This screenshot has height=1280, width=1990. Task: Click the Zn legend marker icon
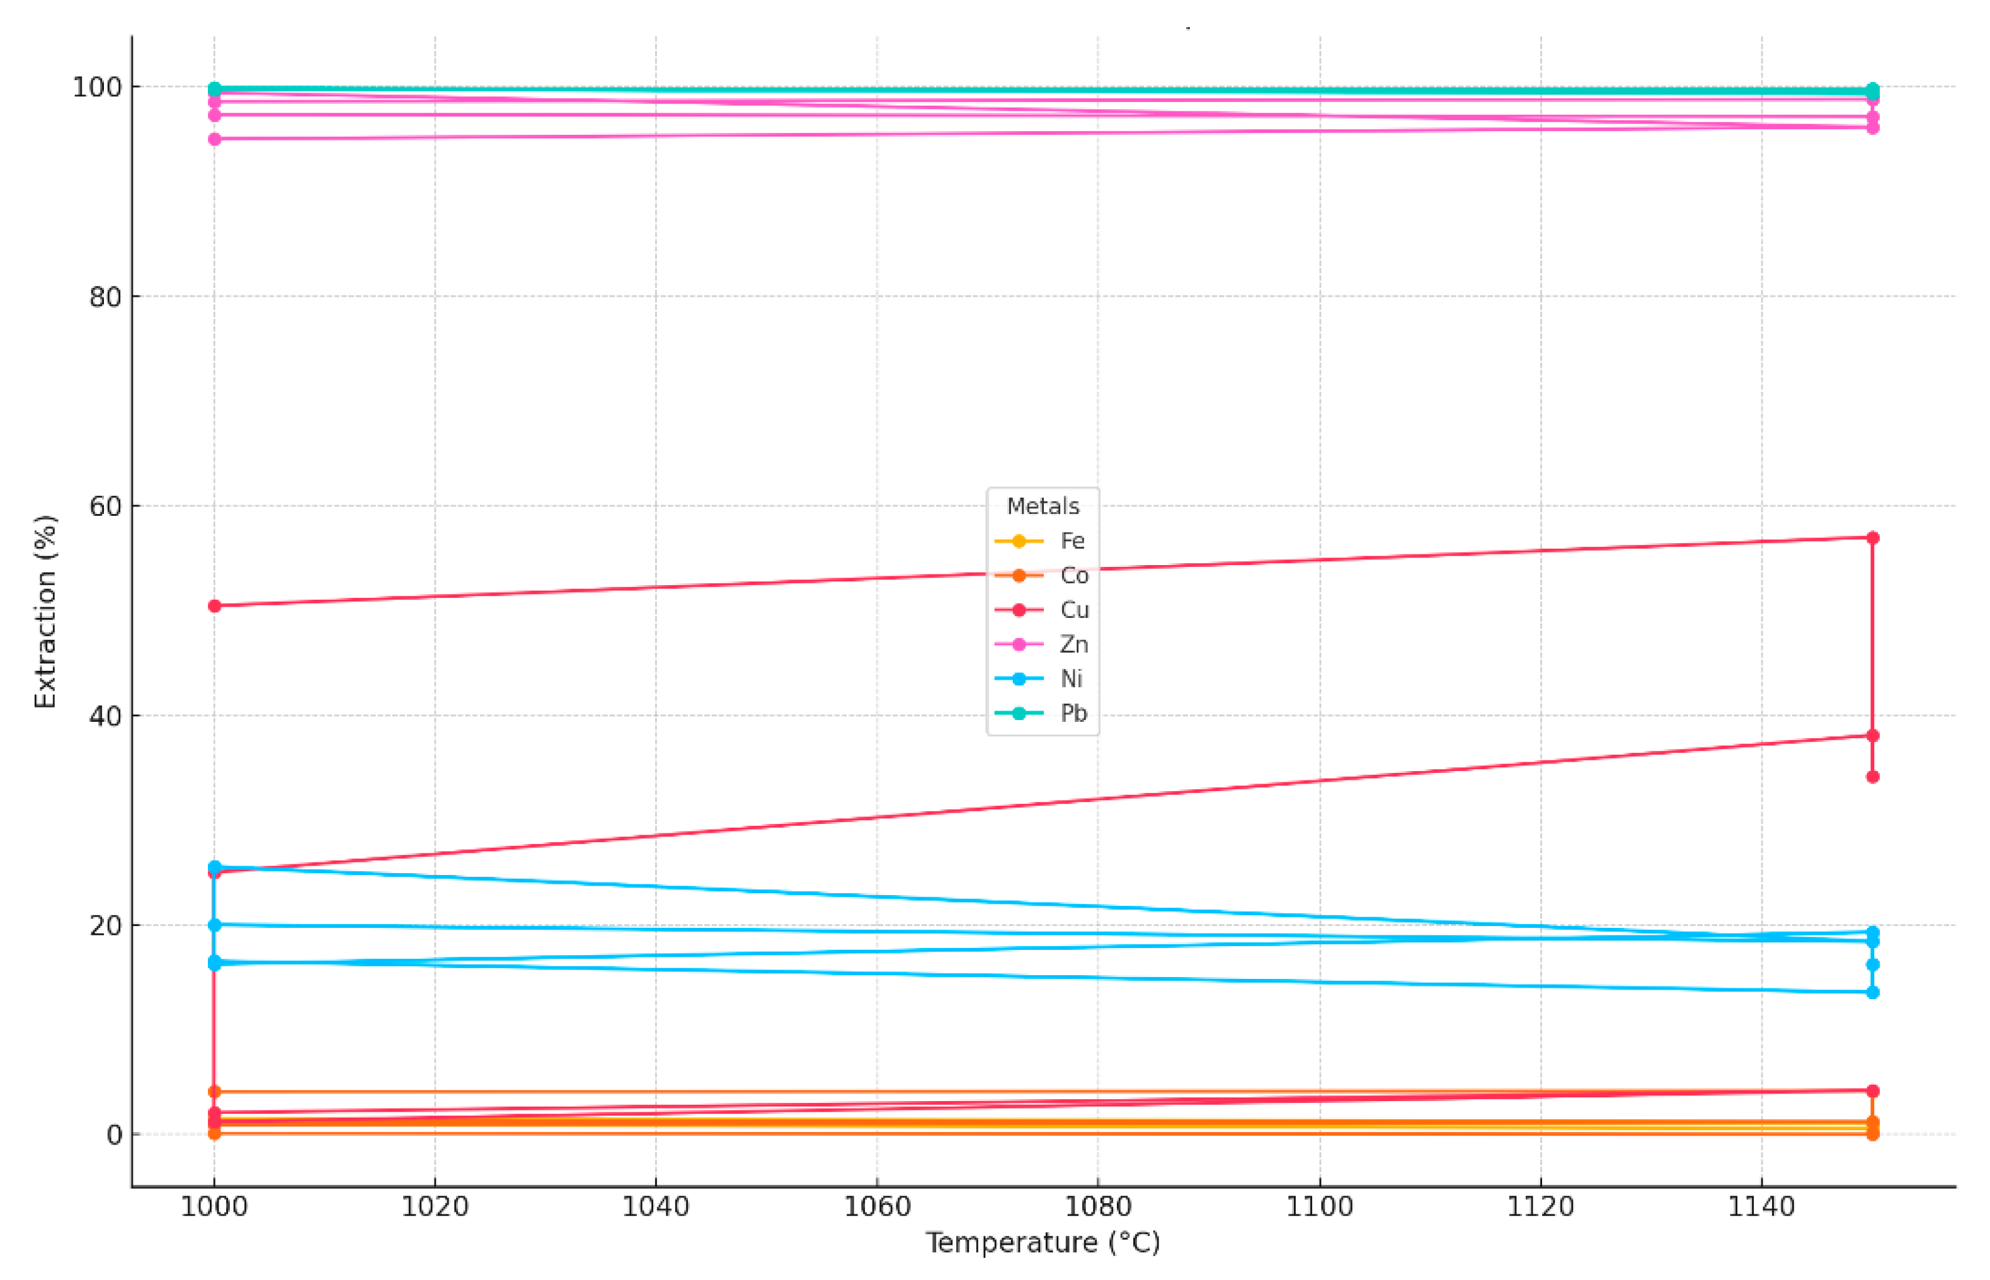point(1018,644)
